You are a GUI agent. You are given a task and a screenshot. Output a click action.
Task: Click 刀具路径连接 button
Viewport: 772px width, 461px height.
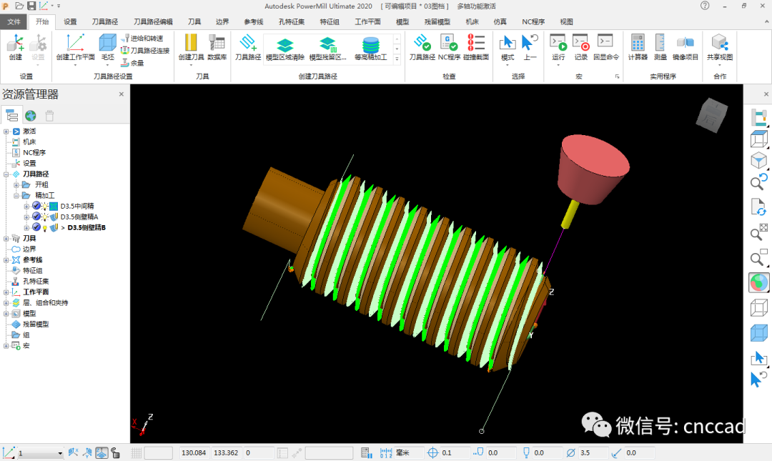point(146,50)
